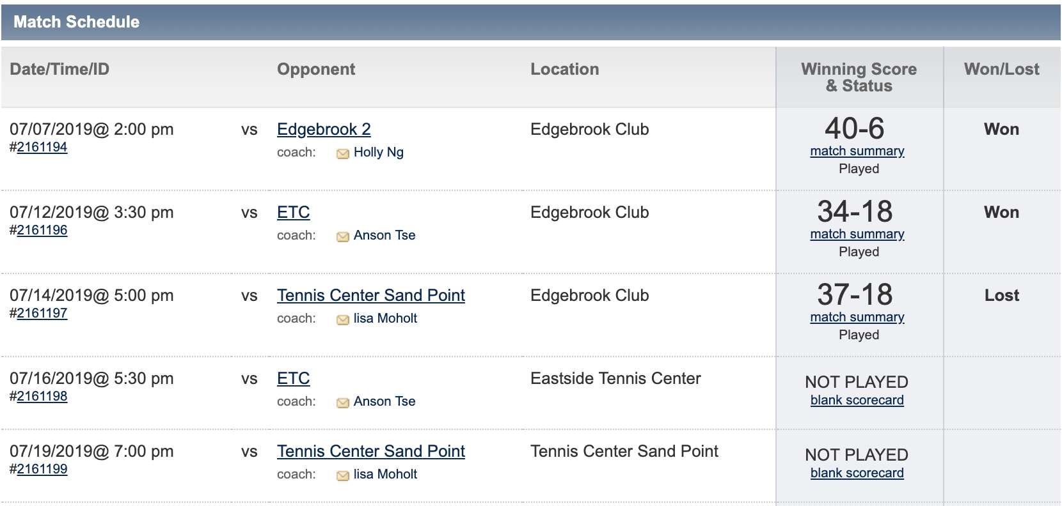Image resolution: width=1062 pixels, height=506 pixels.
Task: View match summary for the 34-18 score
Action: [x=857, y=234]
